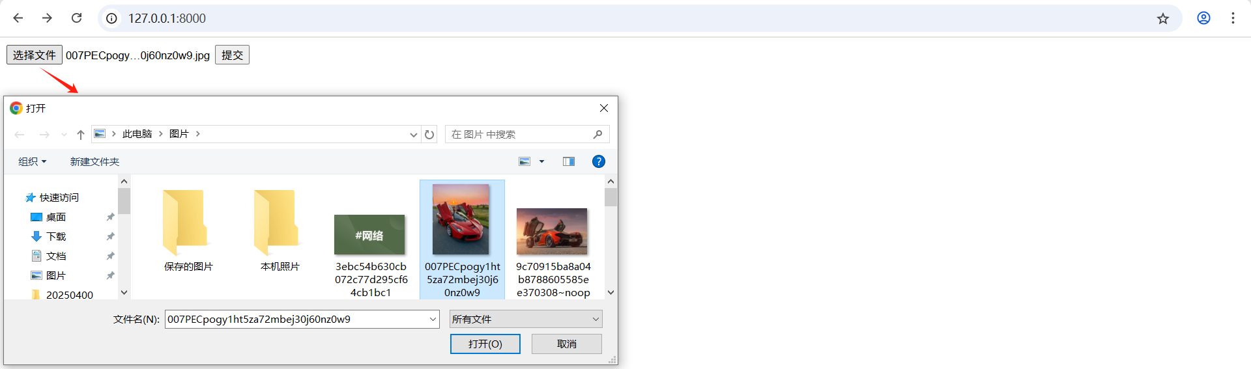
Task: Open the filename combo box dropdown arrow
Action: (433, 319)
